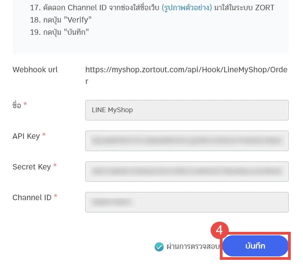Click the red asterisk beside Channel ID
The height and width of the screenshot is (267, 303).
[56, 197]
